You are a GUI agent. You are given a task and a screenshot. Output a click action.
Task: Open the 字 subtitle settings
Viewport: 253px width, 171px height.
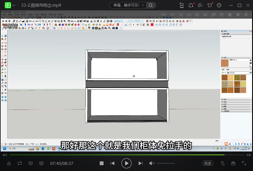246,15
